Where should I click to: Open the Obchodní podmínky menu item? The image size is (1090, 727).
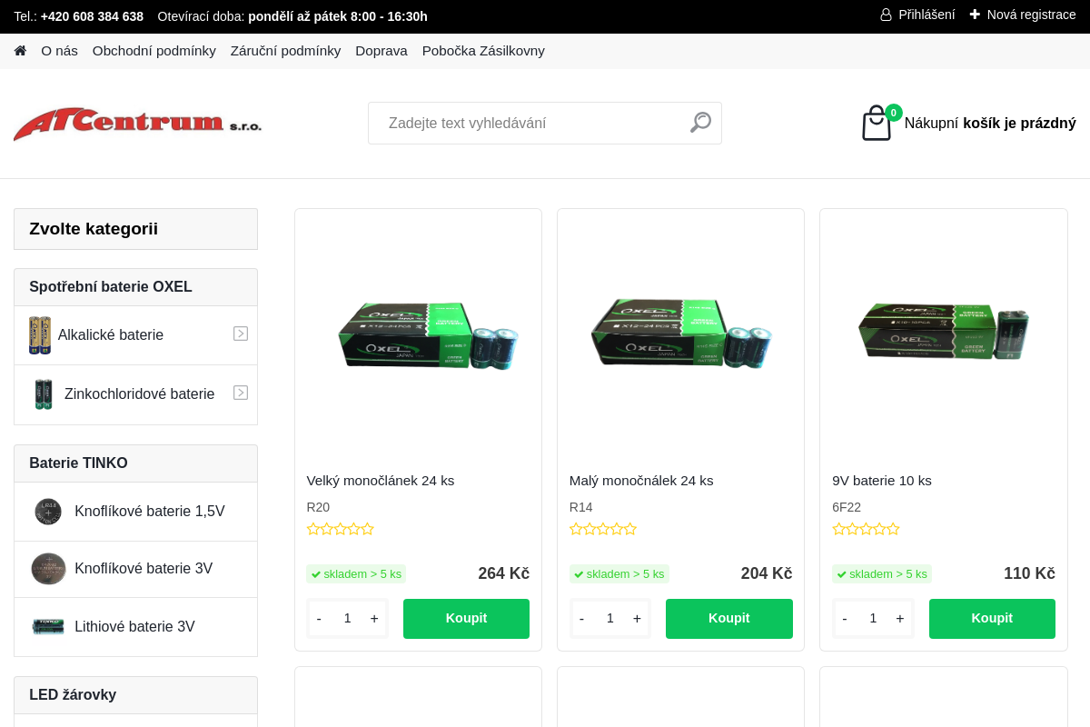click(x=154, y=51)
